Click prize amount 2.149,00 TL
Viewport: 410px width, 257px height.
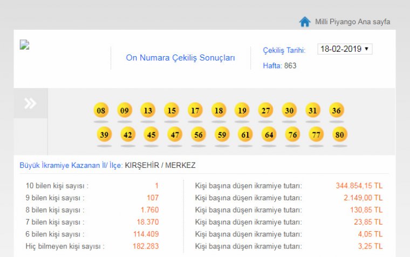coord(363,198)
